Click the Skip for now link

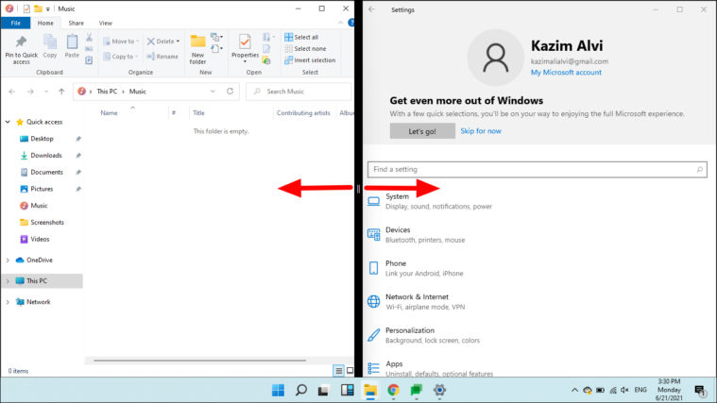click(481, 131)
